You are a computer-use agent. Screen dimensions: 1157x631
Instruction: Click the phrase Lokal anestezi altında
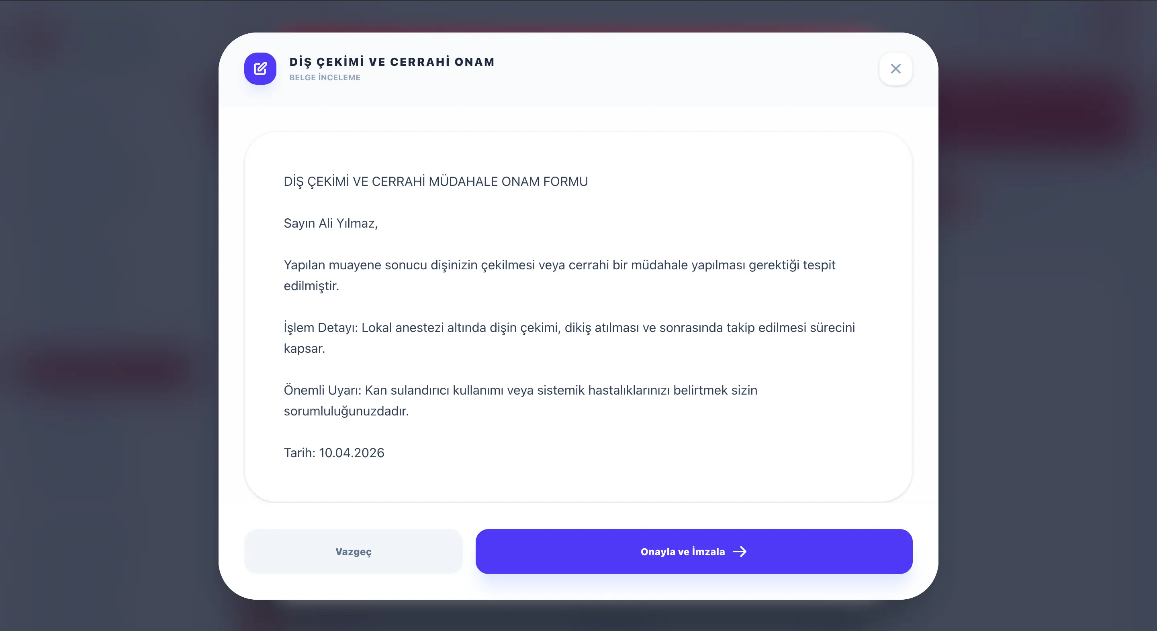pyautogui.click(x=423, y=328)
